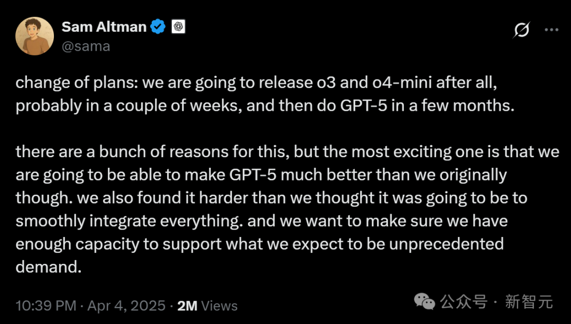571x324 pixels.
Task: Open the 2M Views count
Action: tap(207, 306)
